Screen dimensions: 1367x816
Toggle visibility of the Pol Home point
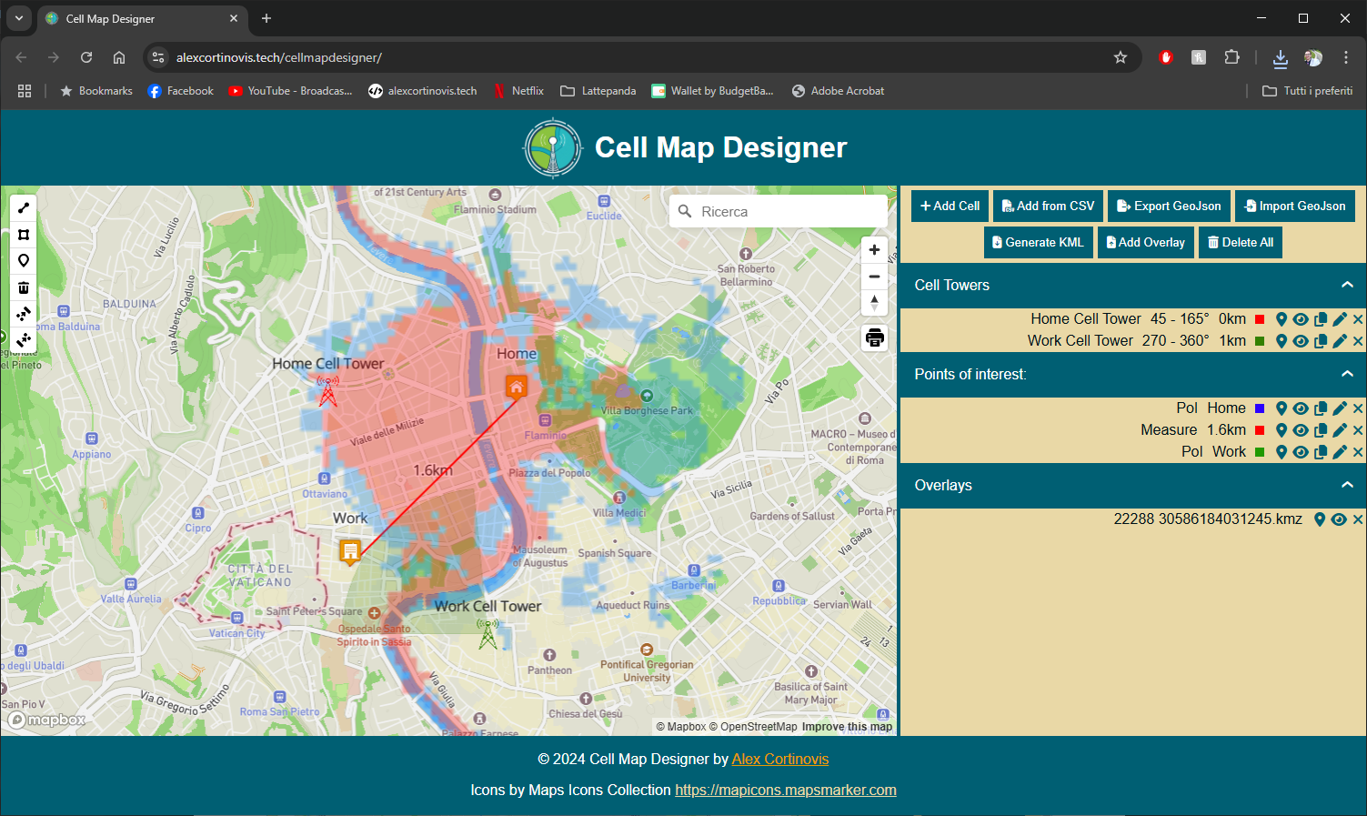(1301, 408)
